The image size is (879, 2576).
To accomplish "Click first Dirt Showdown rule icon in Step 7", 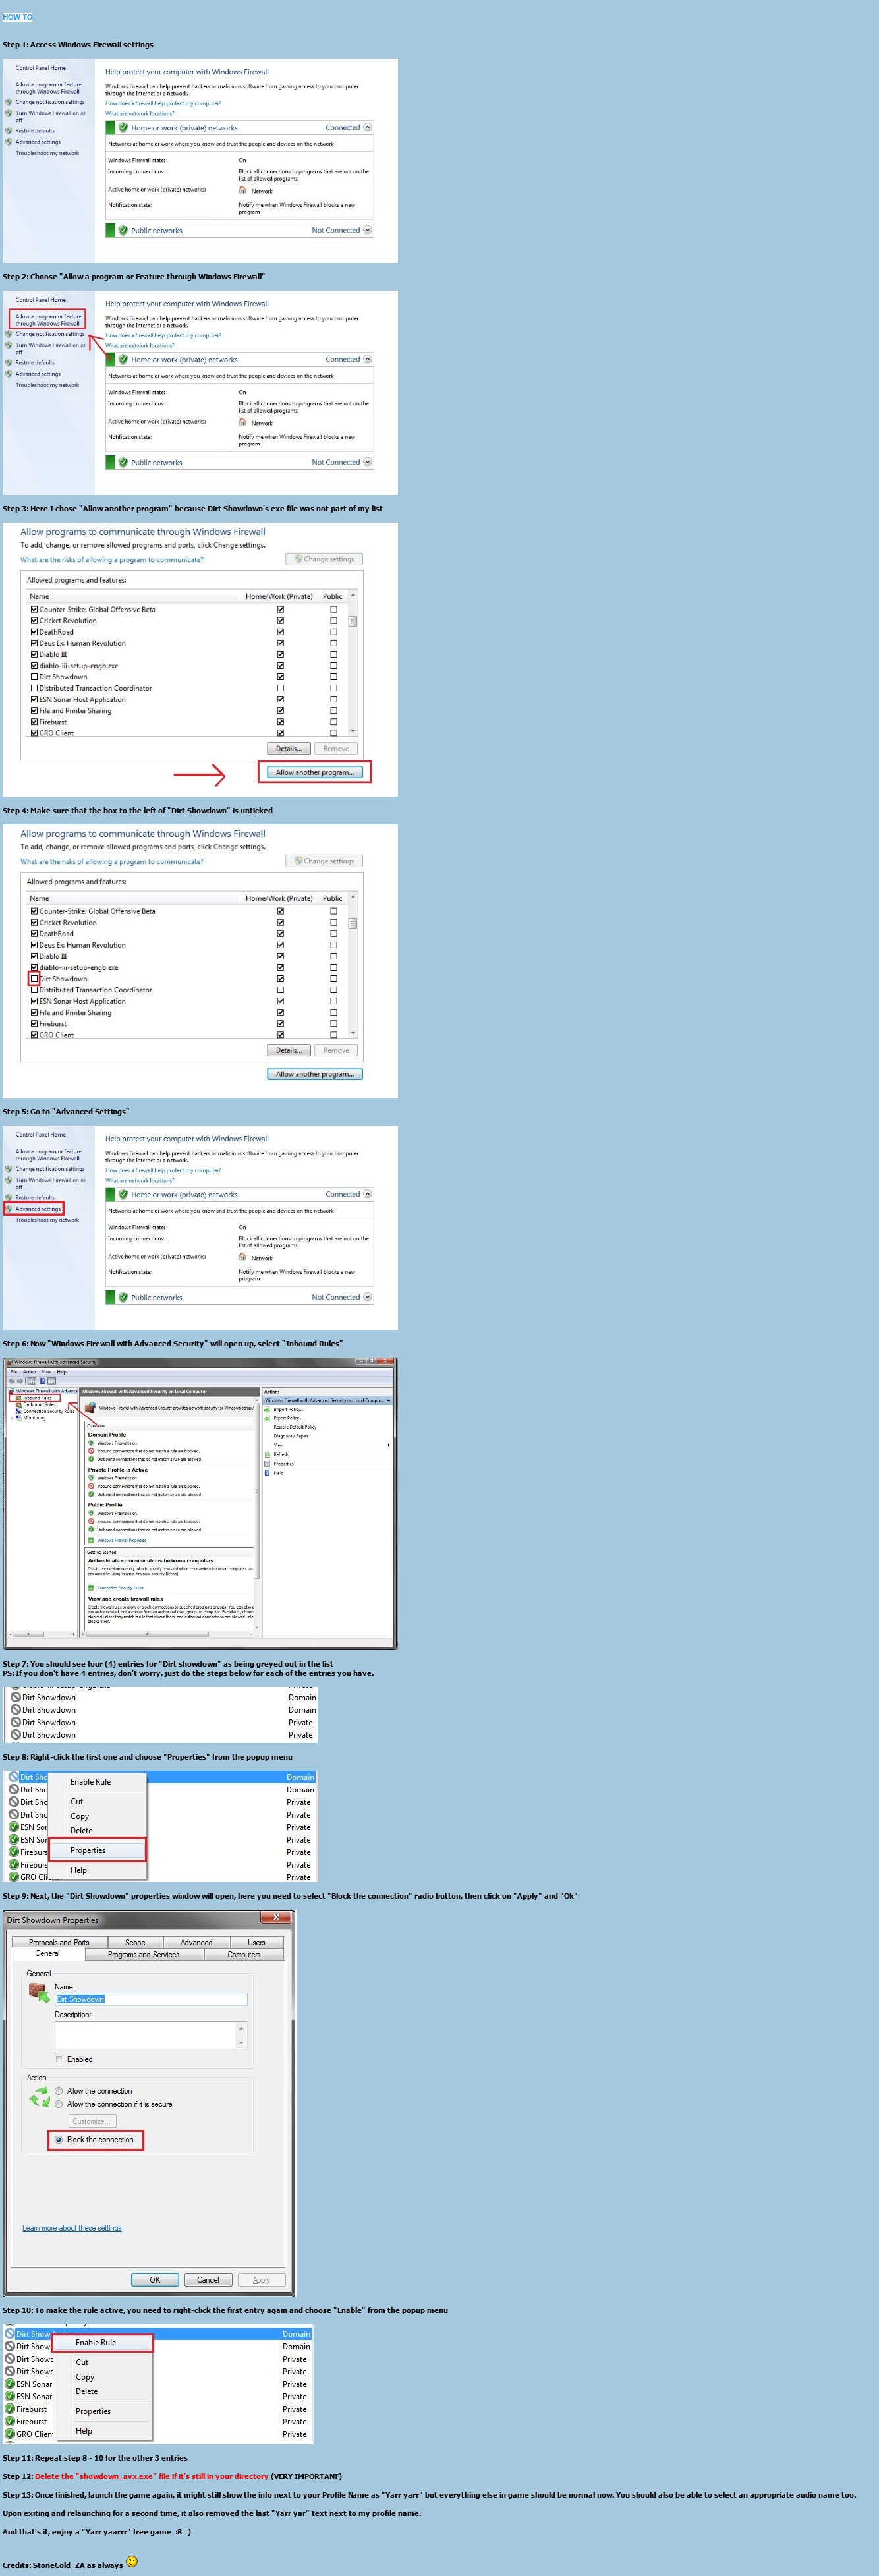I will [x=16, y=1697].
